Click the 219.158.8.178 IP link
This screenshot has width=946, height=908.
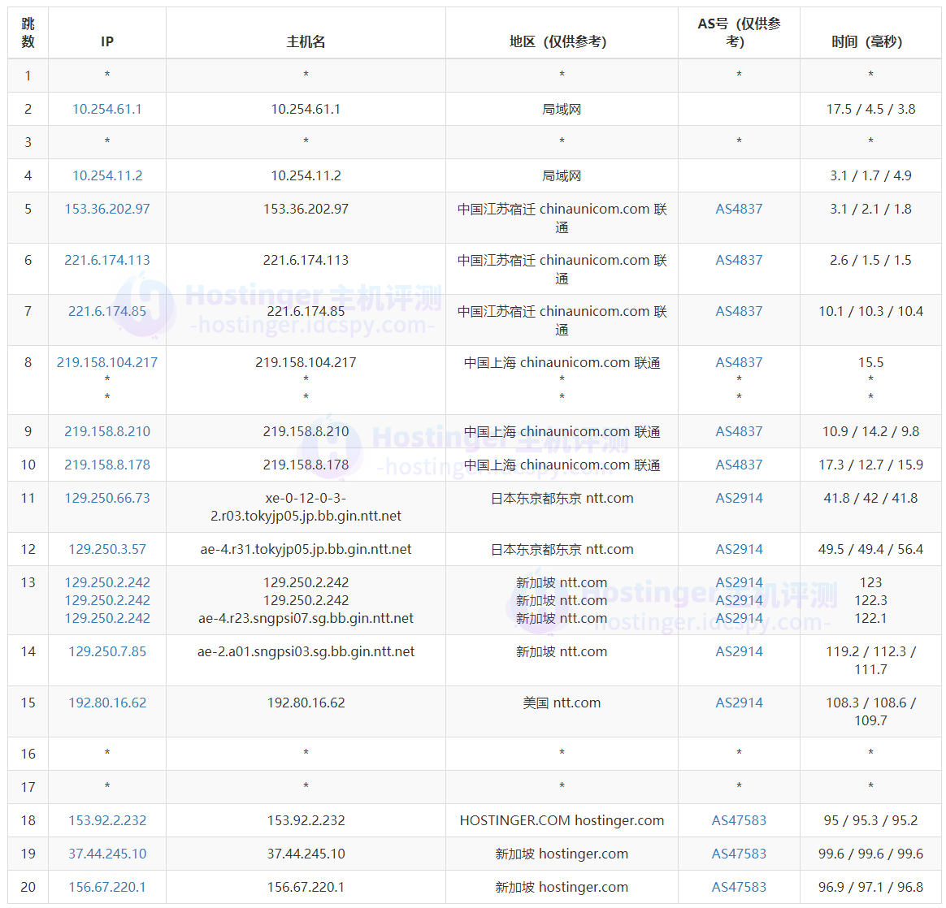(x=106, y=465)
